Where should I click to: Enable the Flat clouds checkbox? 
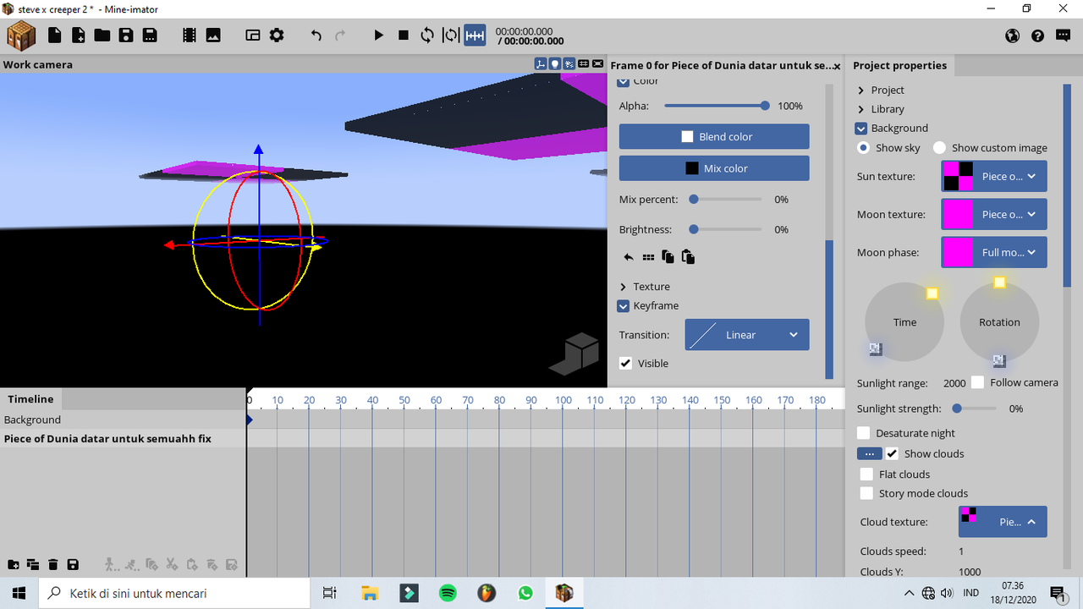click(x=866, y=474)
